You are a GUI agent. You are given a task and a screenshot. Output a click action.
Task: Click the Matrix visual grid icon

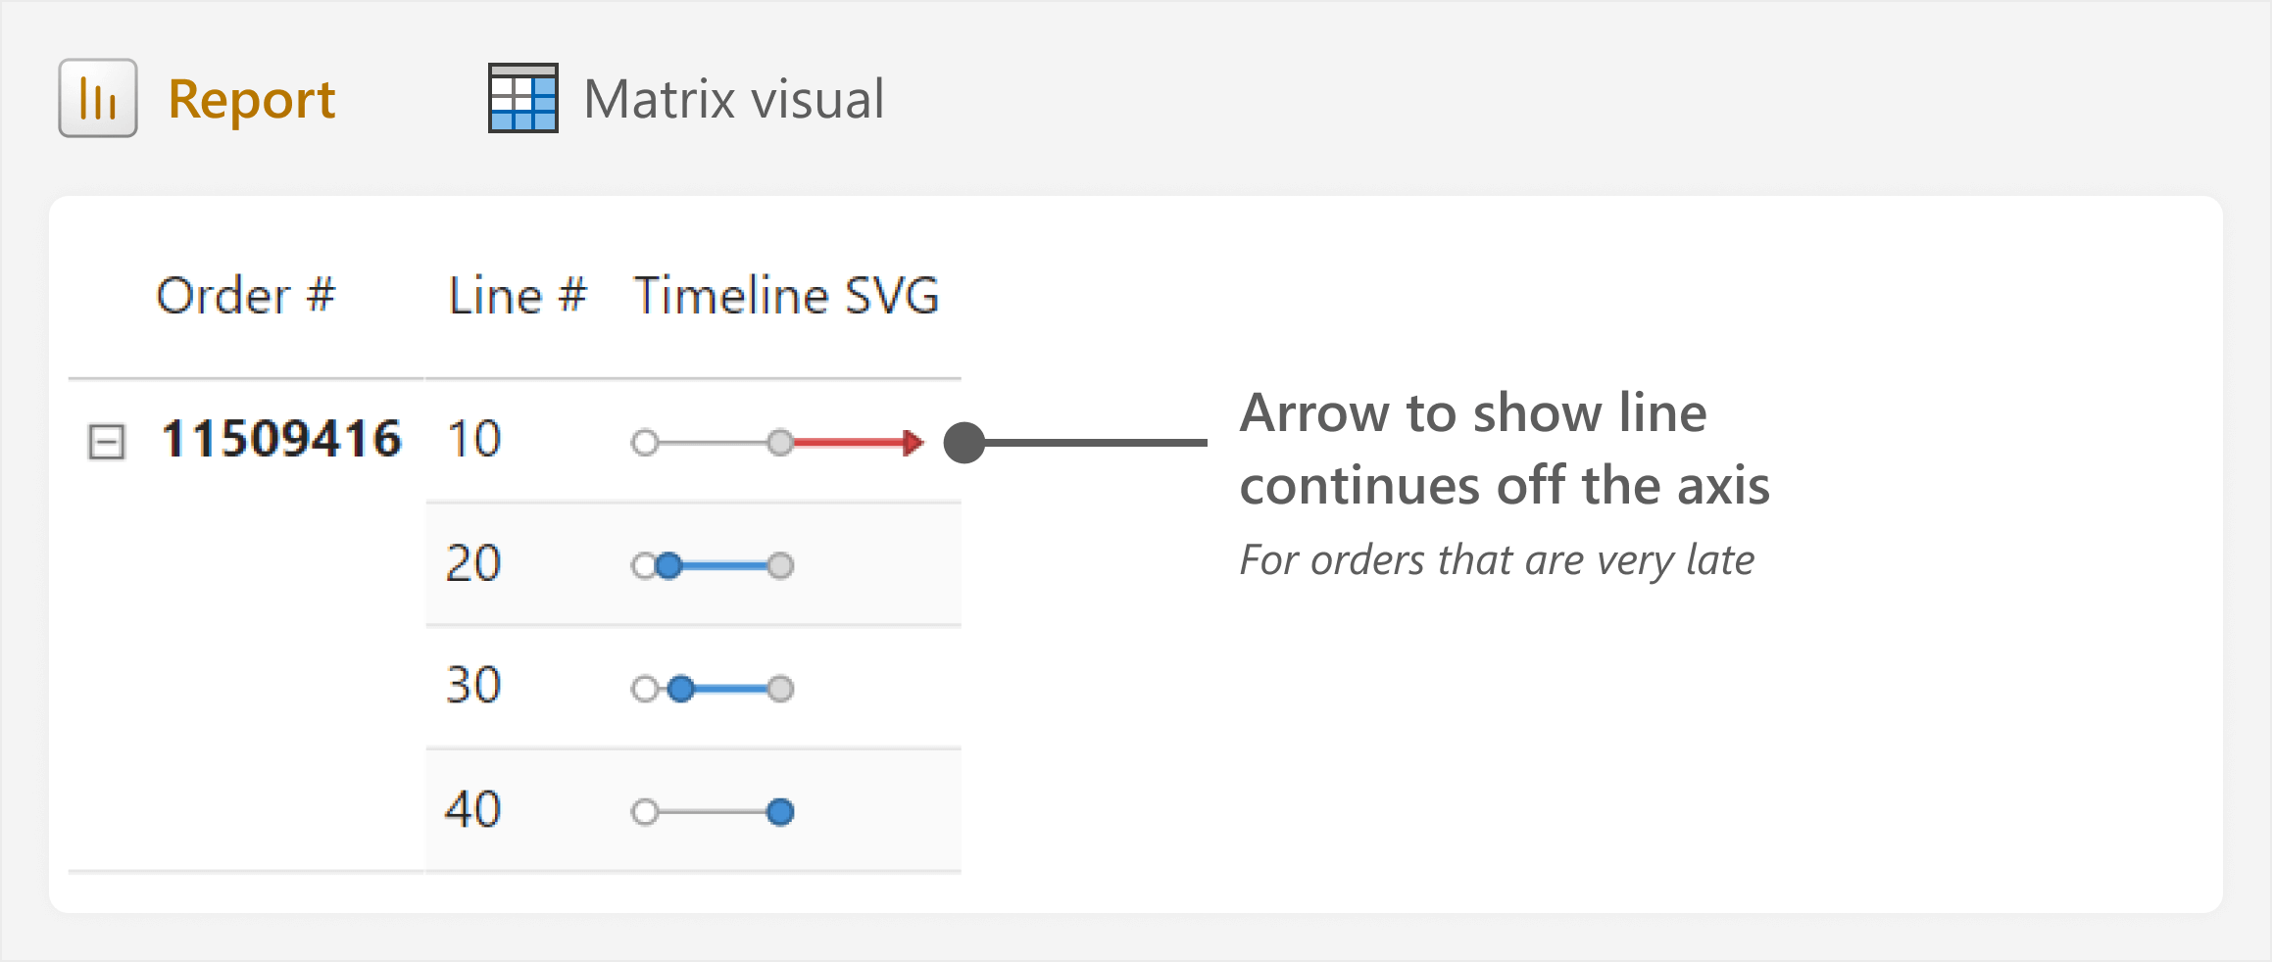523,98
